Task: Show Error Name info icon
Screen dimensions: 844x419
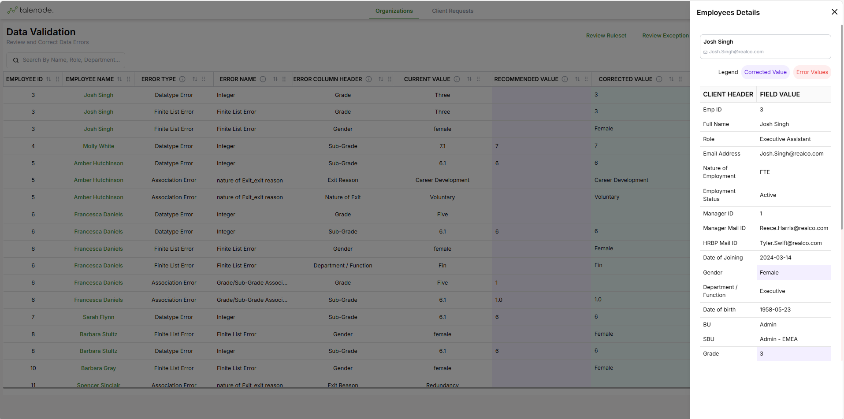Action: [x=263, y=79]
